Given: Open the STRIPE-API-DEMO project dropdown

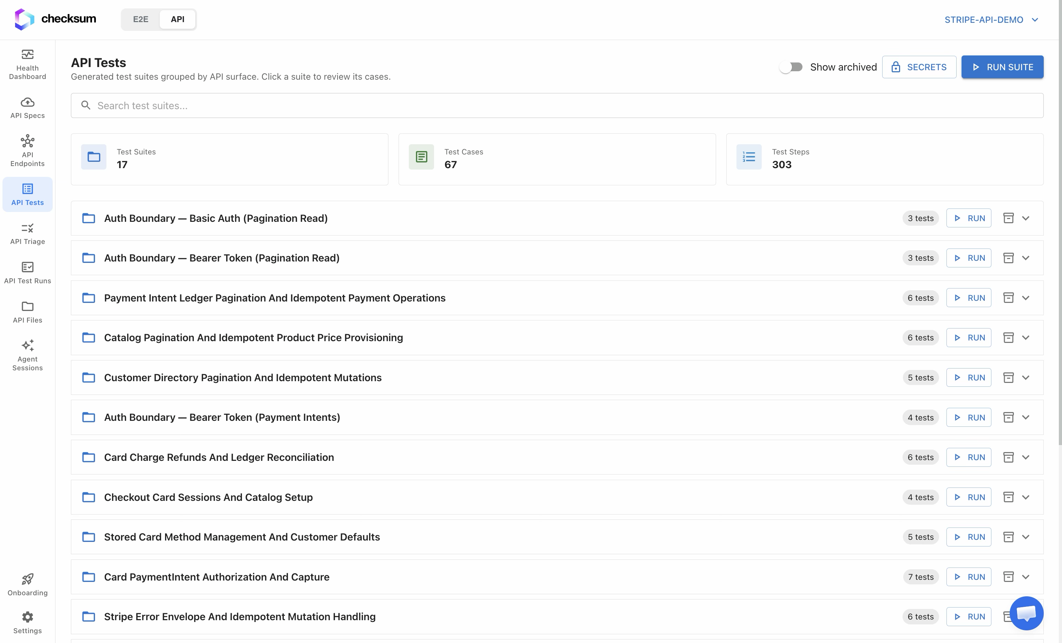Looking at the screenshot, I should point(991,20).
